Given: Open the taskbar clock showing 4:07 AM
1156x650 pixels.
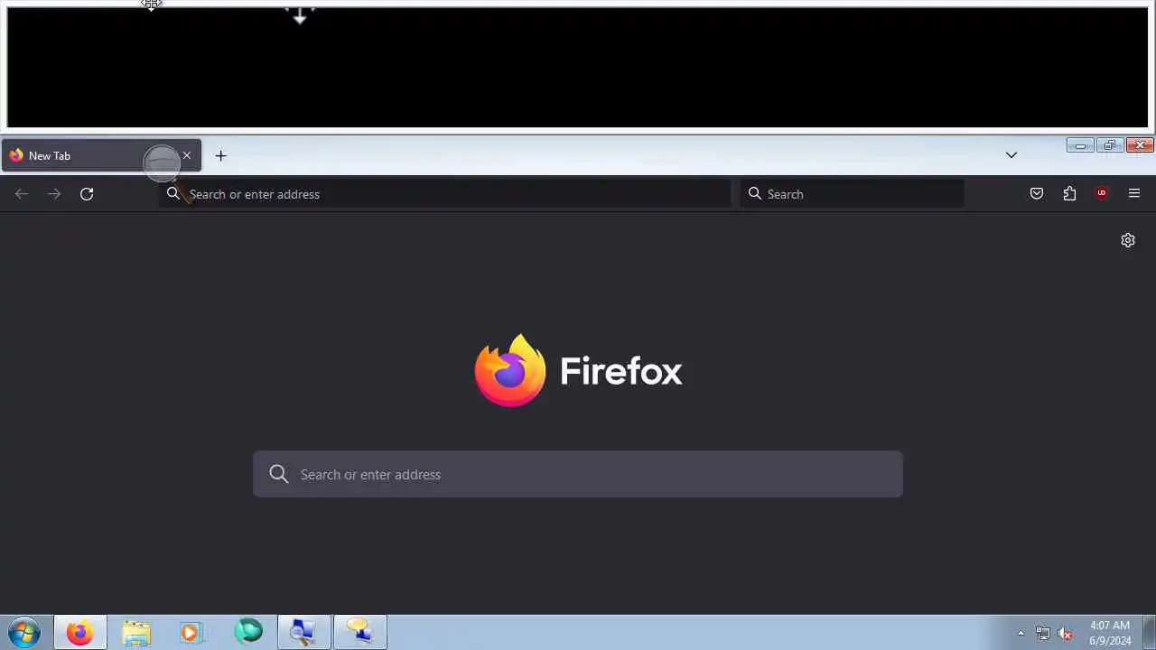Looking at the screenshot, I should pos(1110,632).
